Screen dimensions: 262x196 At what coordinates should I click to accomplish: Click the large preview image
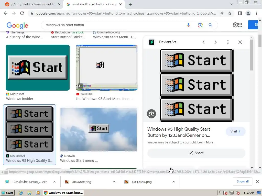click(x=196, y=85)
